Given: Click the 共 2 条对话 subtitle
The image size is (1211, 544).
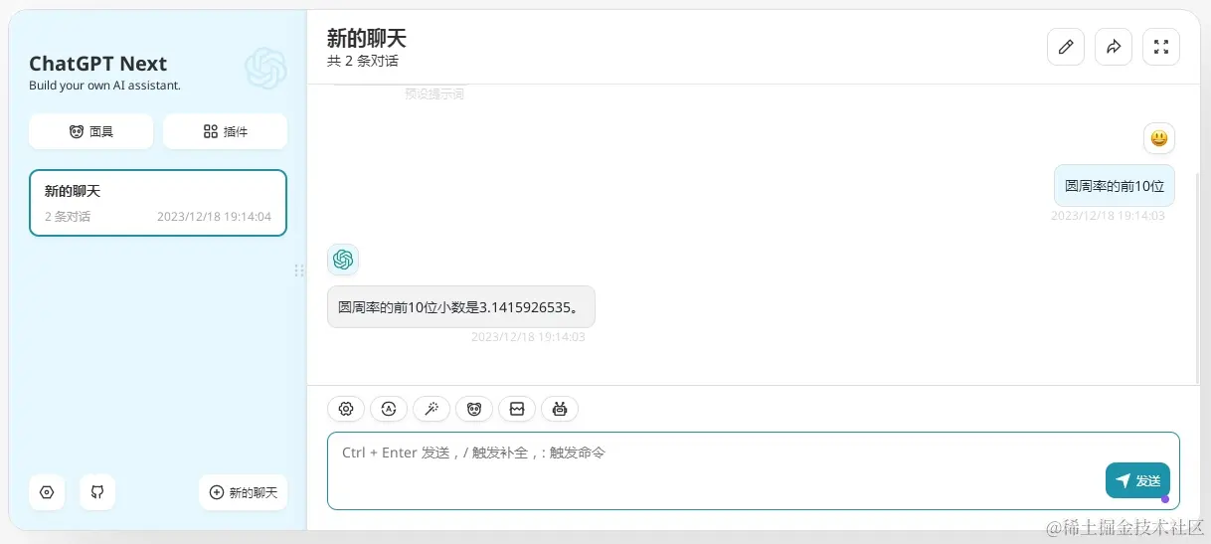Looking at the screenshot, I should click(363, 62).
